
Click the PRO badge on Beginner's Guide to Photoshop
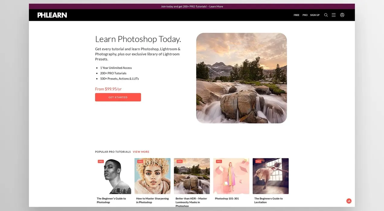coord(101,162)
